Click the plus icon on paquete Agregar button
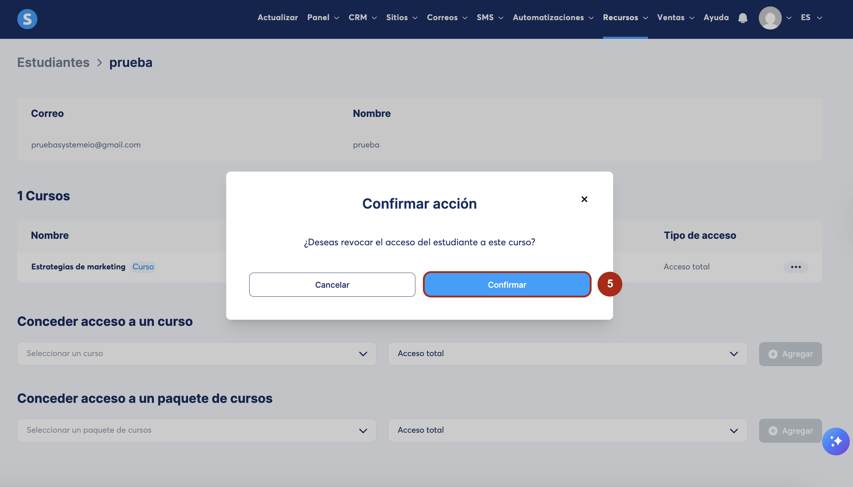 pos(773,431)
